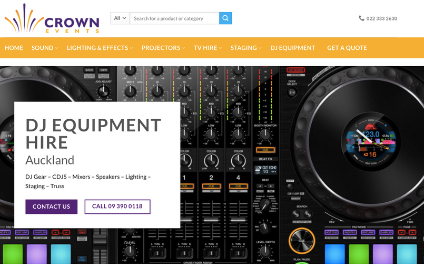
Task: Open the All categories dropdown
Action: [120, 18]
